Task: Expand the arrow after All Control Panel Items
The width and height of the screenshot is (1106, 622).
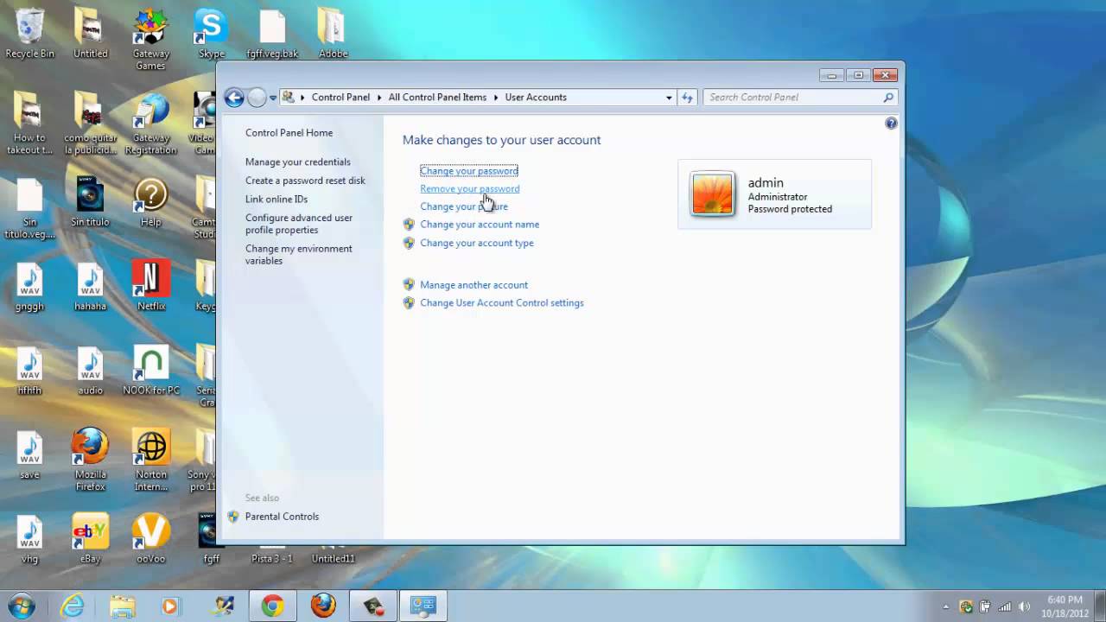Action: tap(496, 98)
